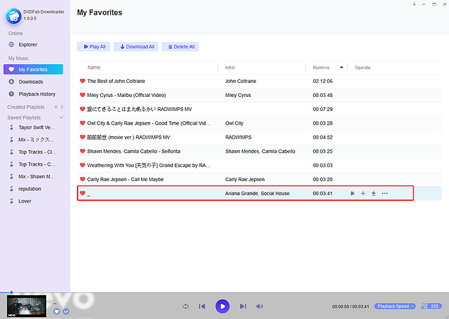
Task: Unfavorite Owl City Good Time heart
Action: 83,123
